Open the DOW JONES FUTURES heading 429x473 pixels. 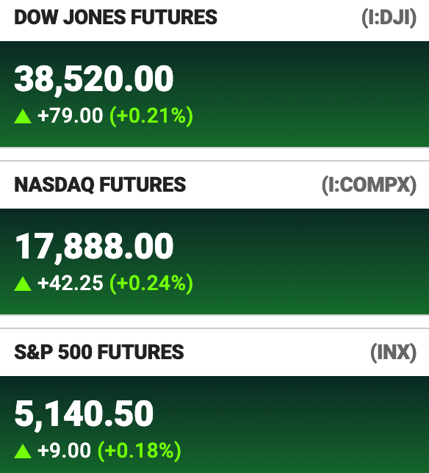(x=115, y=17)
